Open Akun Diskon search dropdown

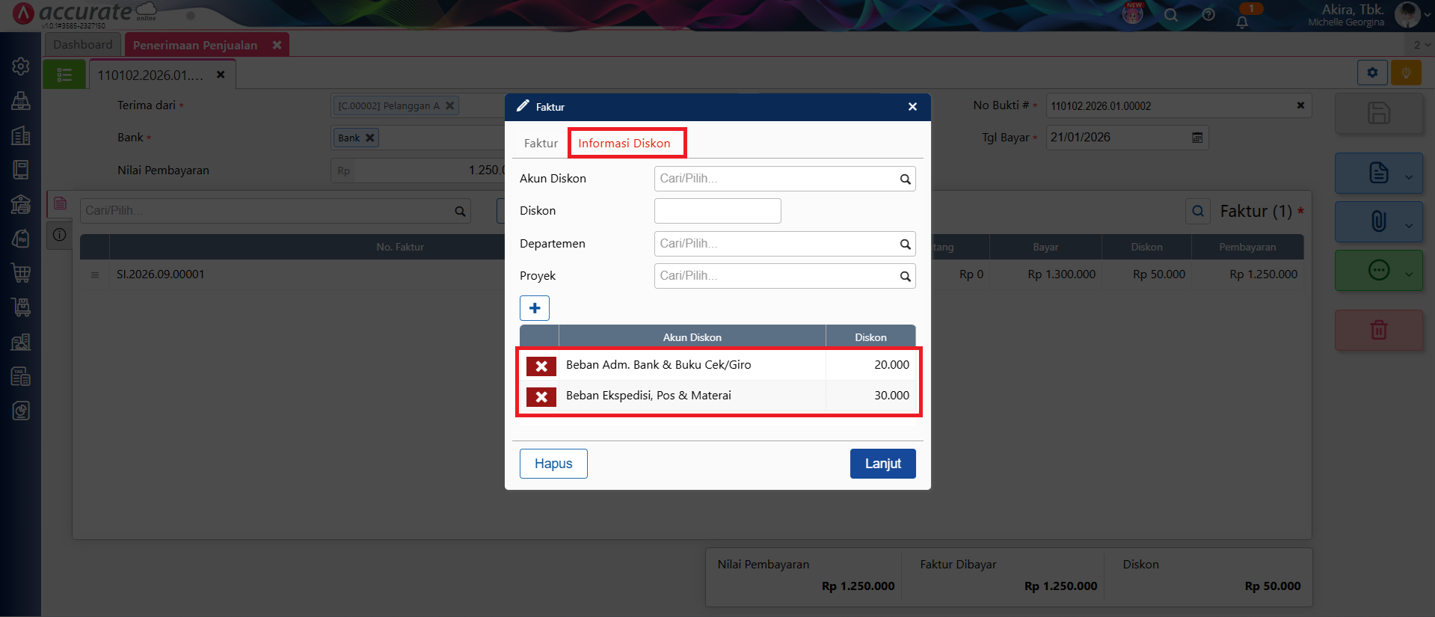point(905,179)
